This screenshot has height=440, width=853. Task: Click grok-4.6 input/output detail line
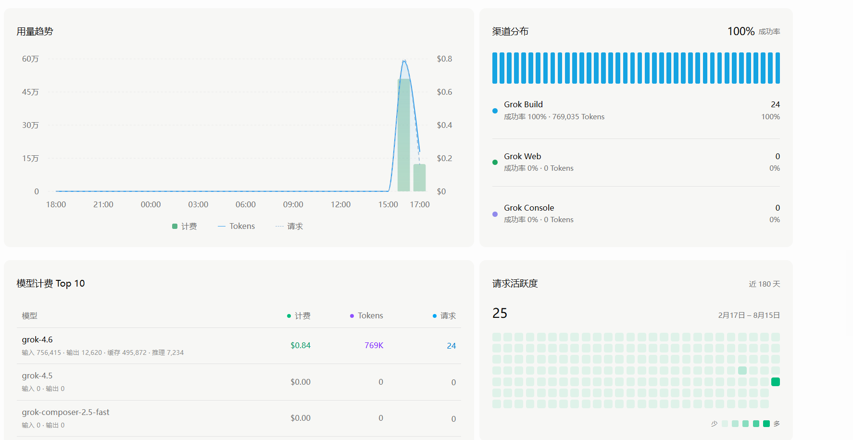[x=102, y=352]
